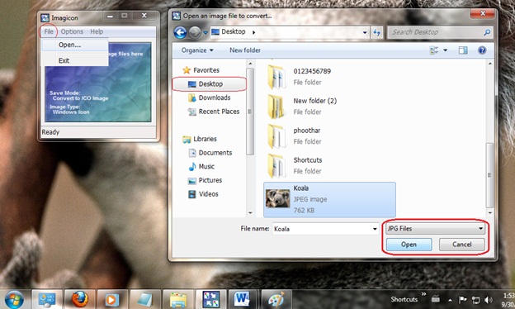515x309 pixels.
Task: Show hidden tray icons arrow
Action: (450, 300)
